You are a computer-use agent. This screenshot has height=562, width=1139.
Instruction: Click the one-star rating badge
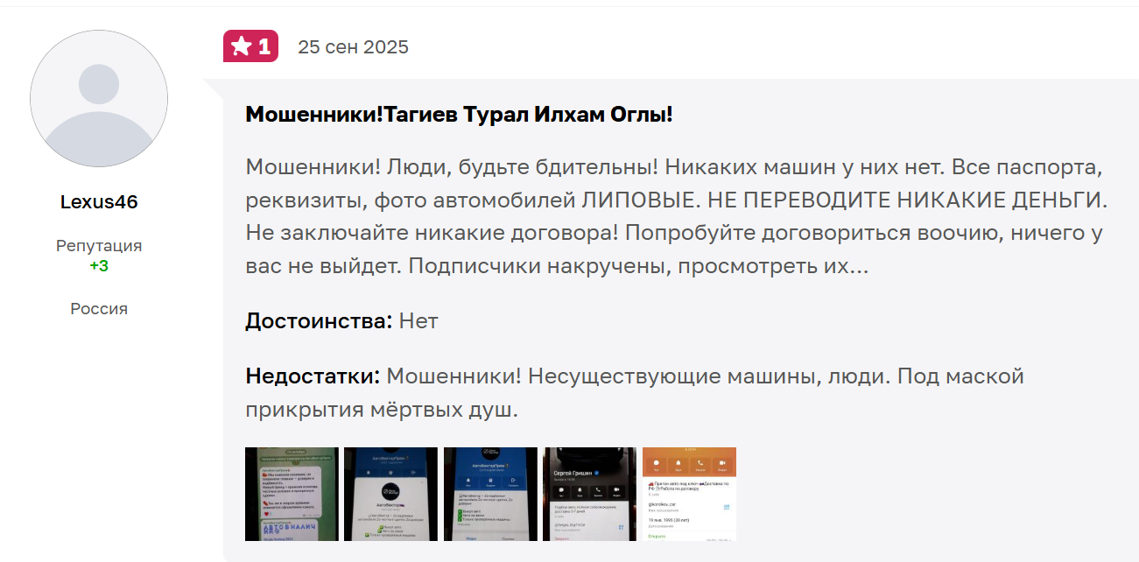[x=250, y=46]
